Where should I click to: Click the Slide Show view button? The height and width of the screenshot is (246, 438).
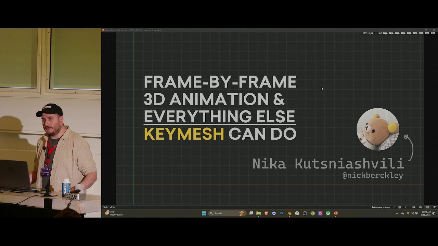[435, 207]
